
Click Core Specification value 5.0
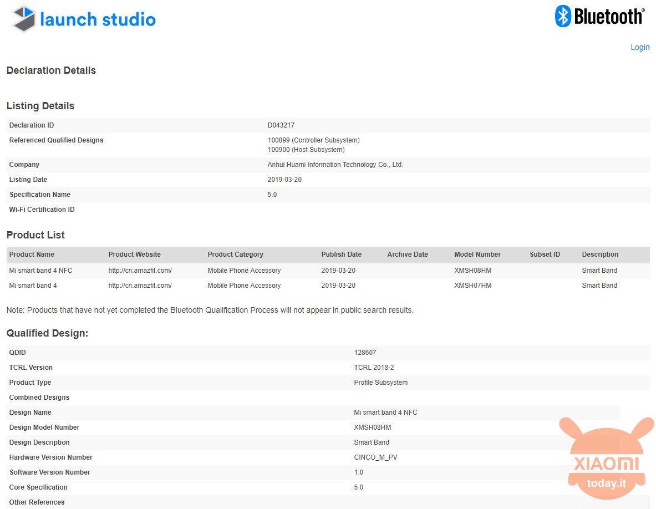[x=359, y=487]
